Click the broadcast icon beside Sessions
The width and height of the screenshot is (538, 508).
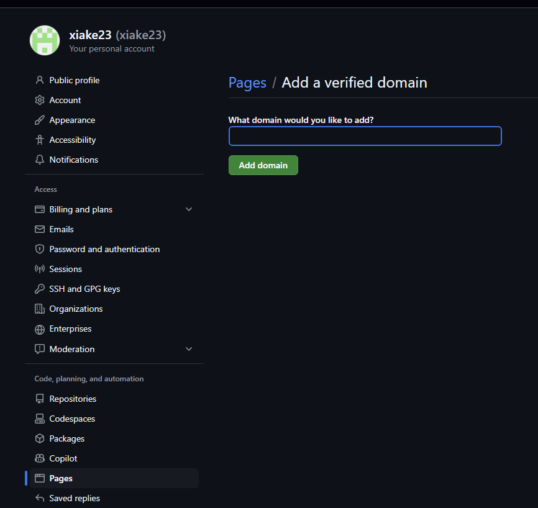[x=40, y=269]
